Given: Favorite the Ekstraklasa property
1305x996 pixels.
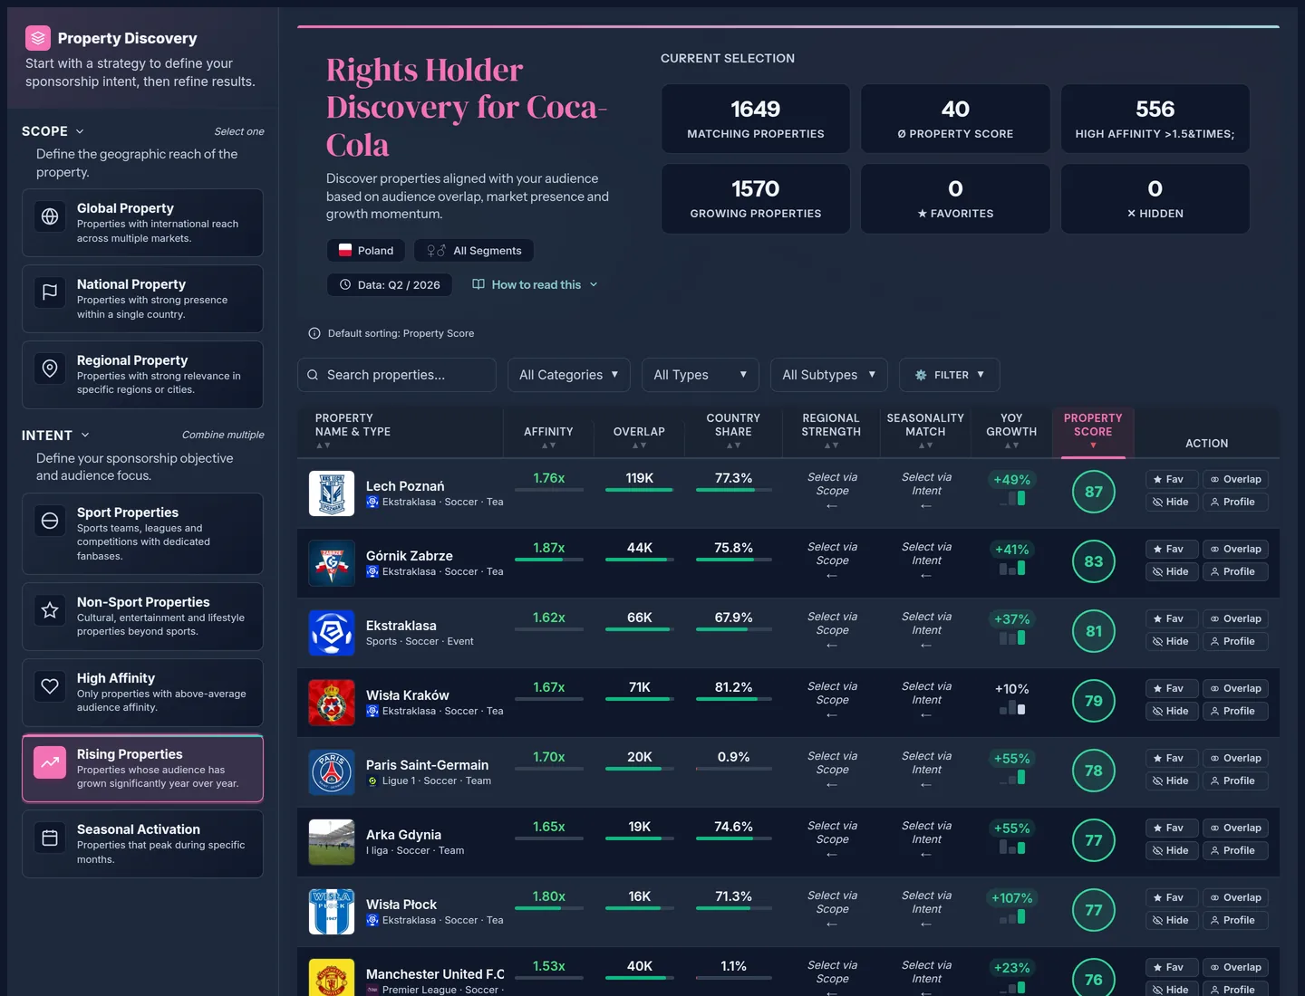Looking at the screenshot, I should 1171,618.
